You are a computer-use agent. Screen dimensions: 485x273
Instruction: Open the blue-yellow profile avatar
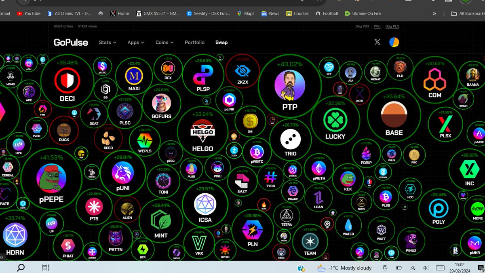(394, 42)
